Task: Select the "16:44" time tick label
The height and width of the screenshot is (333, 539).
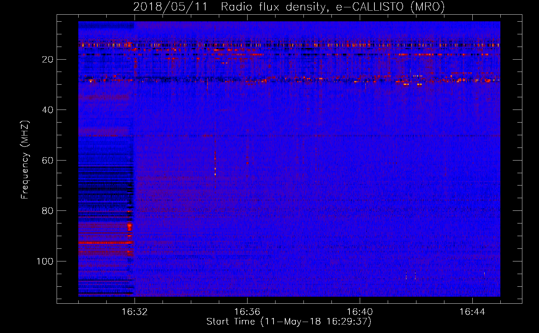Action: (472, 312)
